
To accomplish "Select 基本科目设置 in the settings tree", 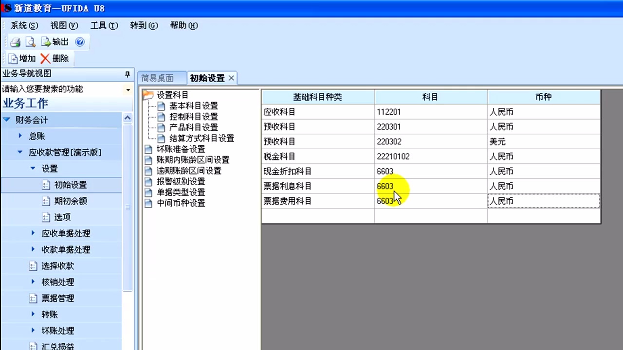I will [x=193, y=106].
